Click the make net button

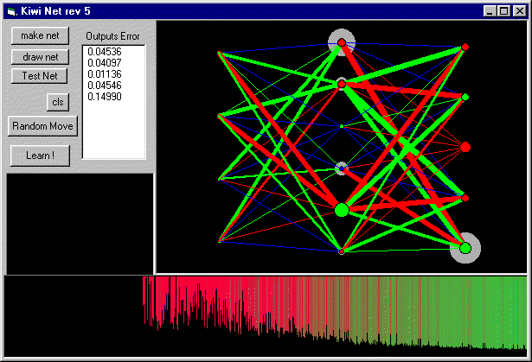tap(40, 35)
